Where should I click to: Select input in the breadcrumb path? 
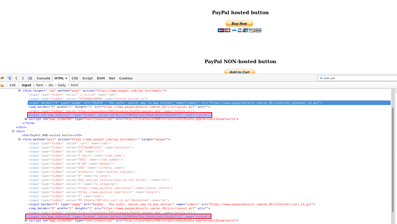[26, 85]
